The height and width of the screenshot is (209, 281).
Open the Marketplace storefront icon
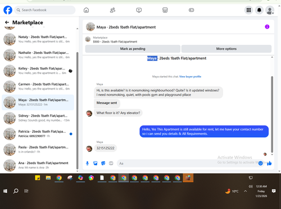pos(165,10)
